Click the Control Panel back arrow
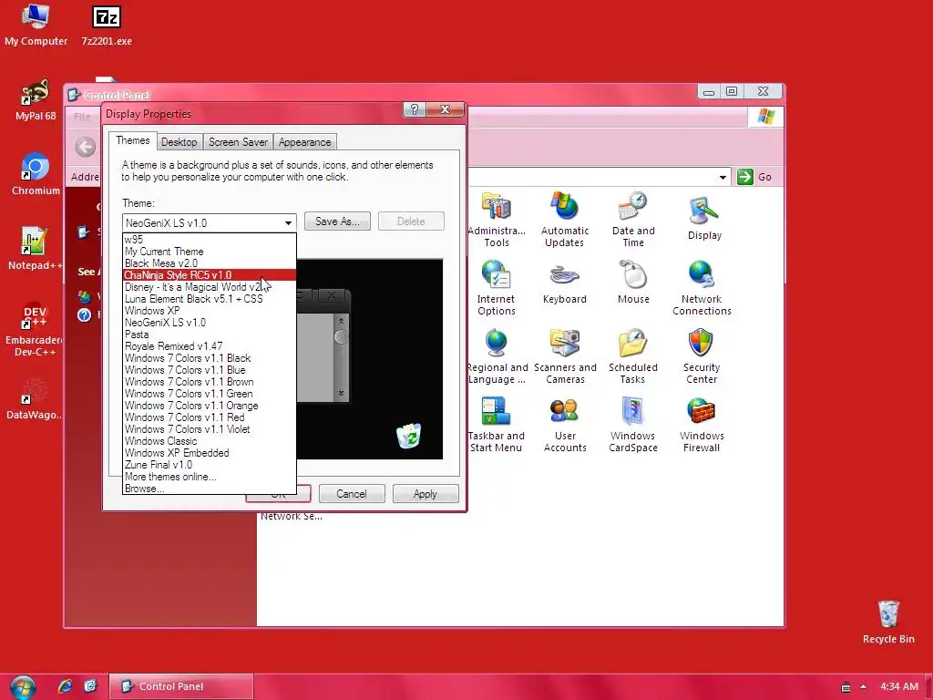 tap(85, 147)
